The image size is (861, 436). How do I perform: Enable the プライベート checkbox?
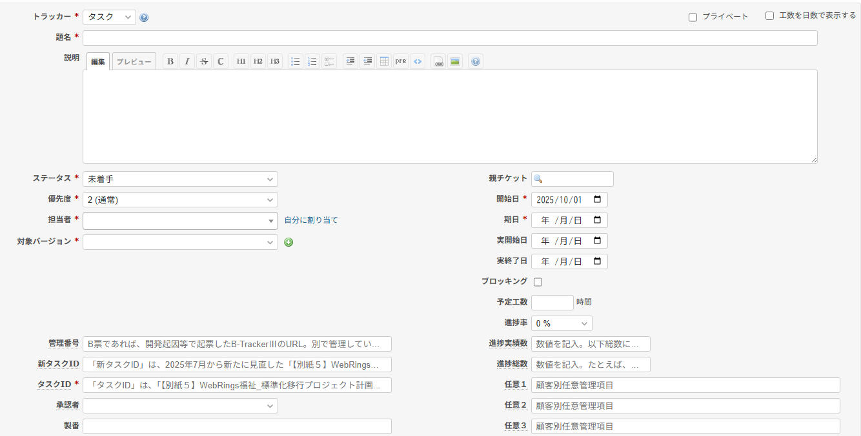click(x=693, y=17)
